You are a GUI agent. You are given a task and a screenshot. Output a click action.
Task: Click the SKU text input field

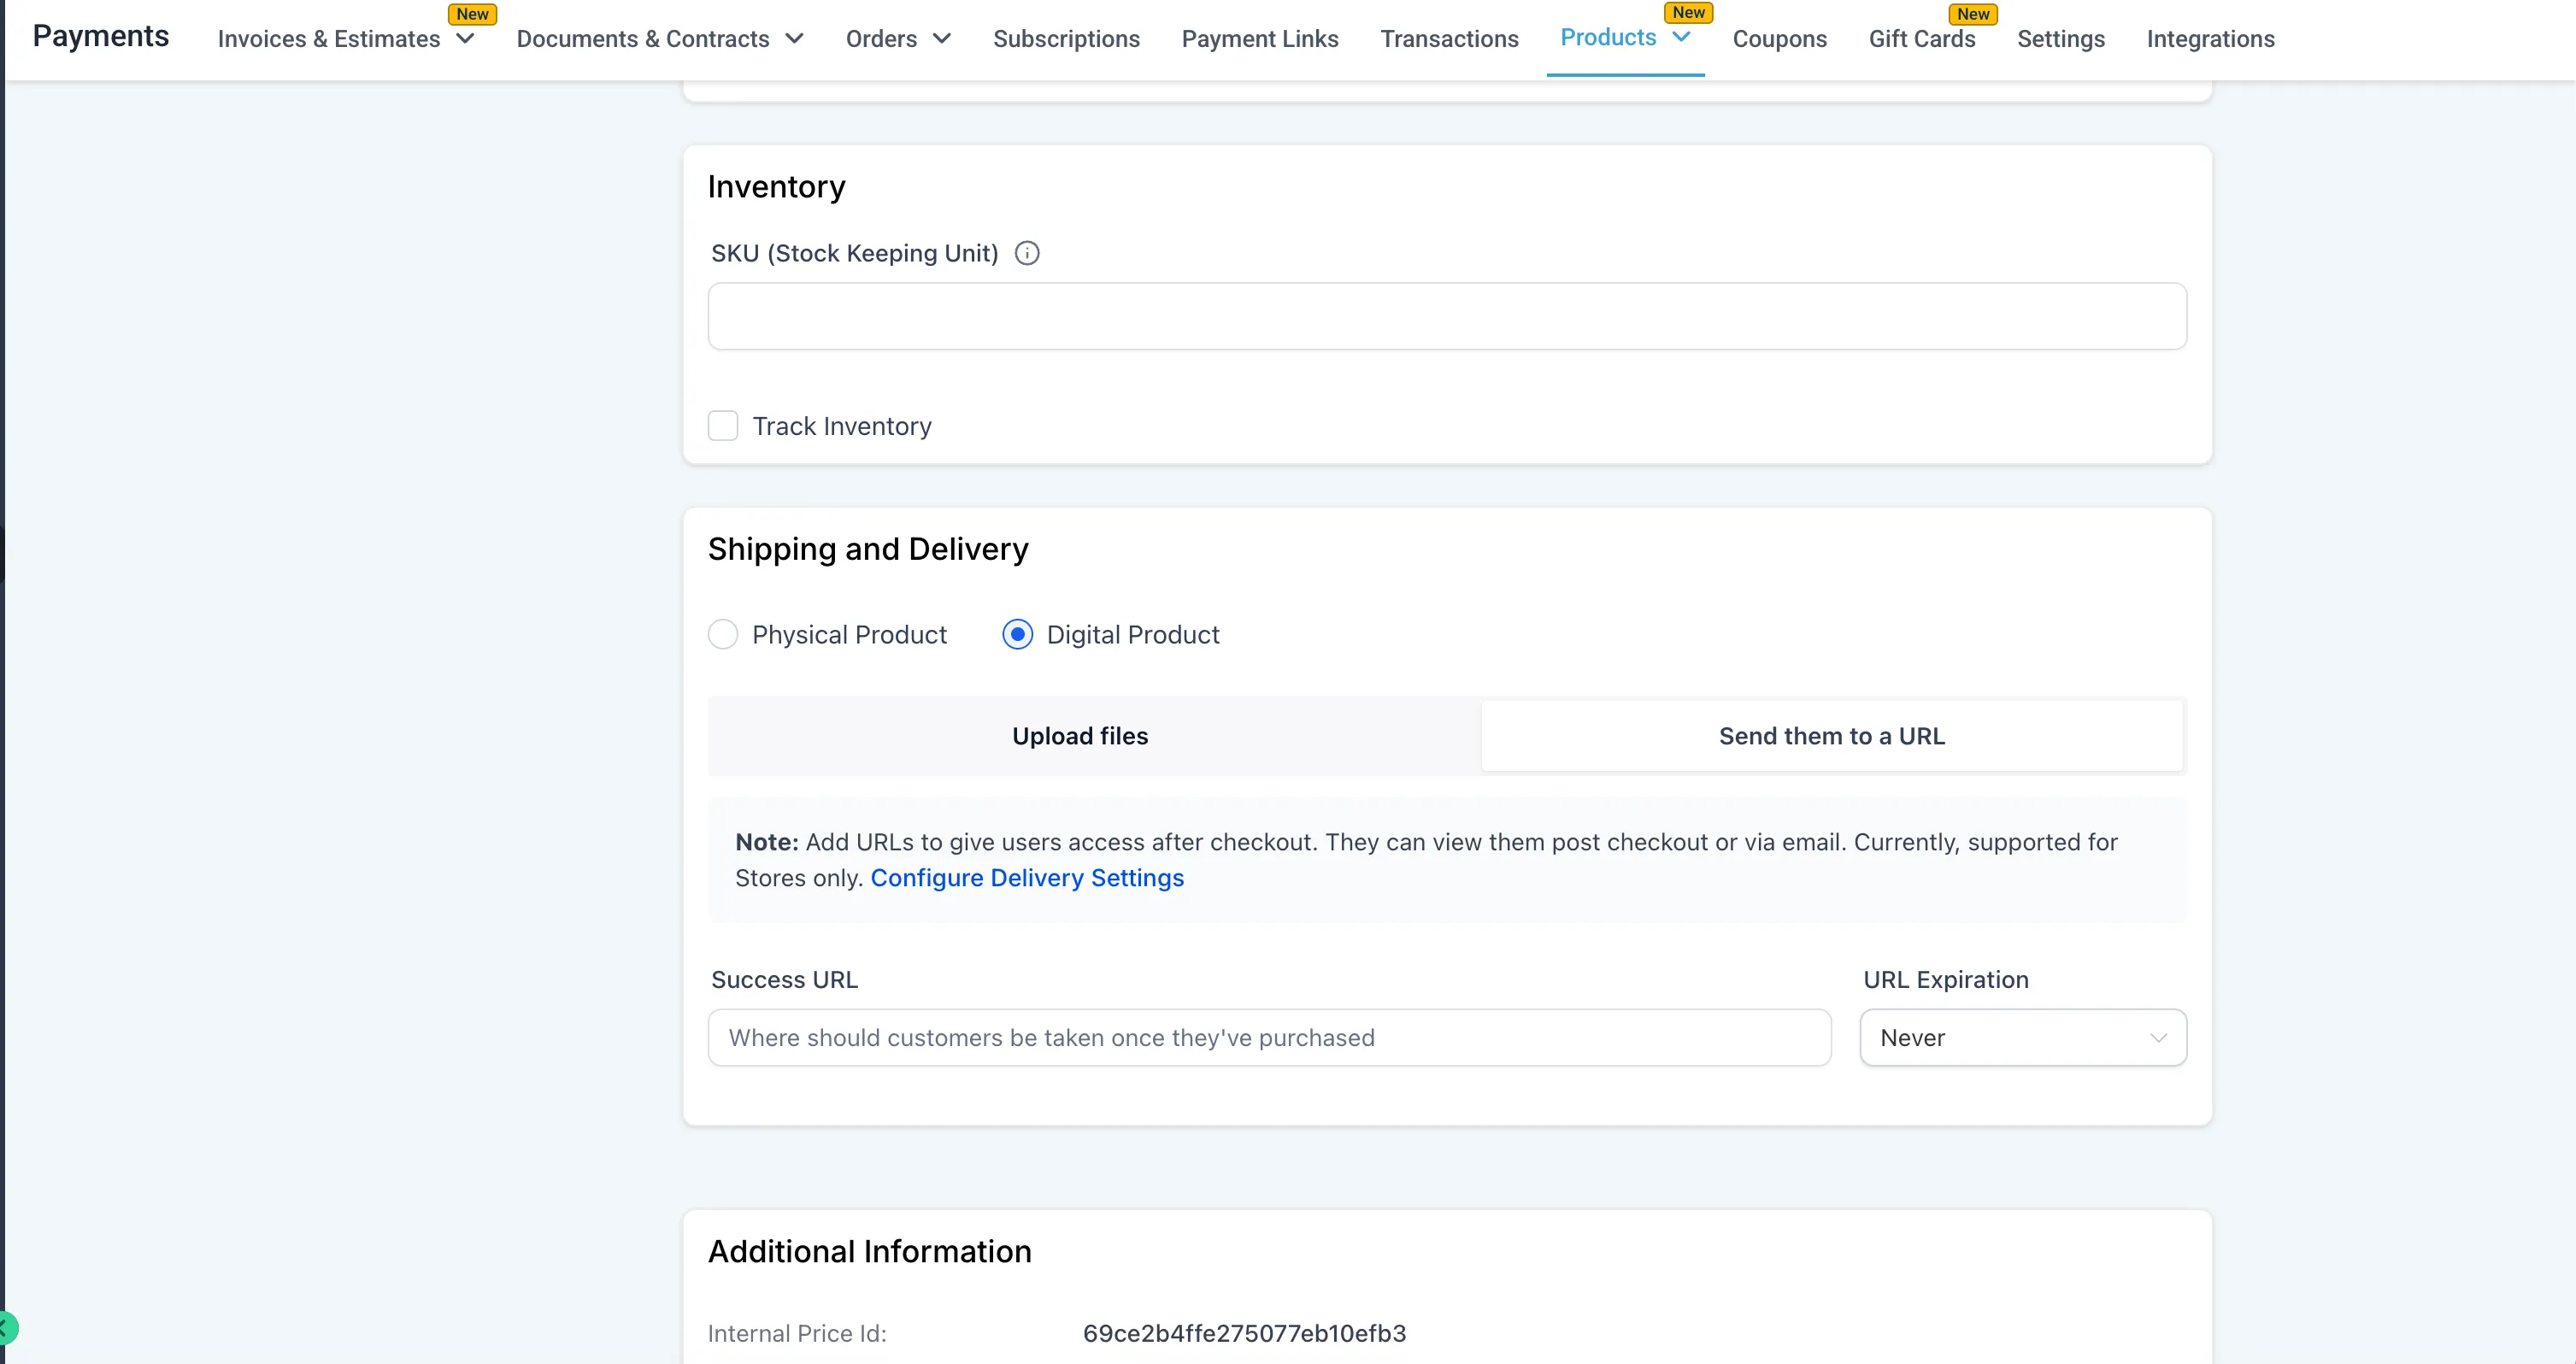(x=1446, y=316)
